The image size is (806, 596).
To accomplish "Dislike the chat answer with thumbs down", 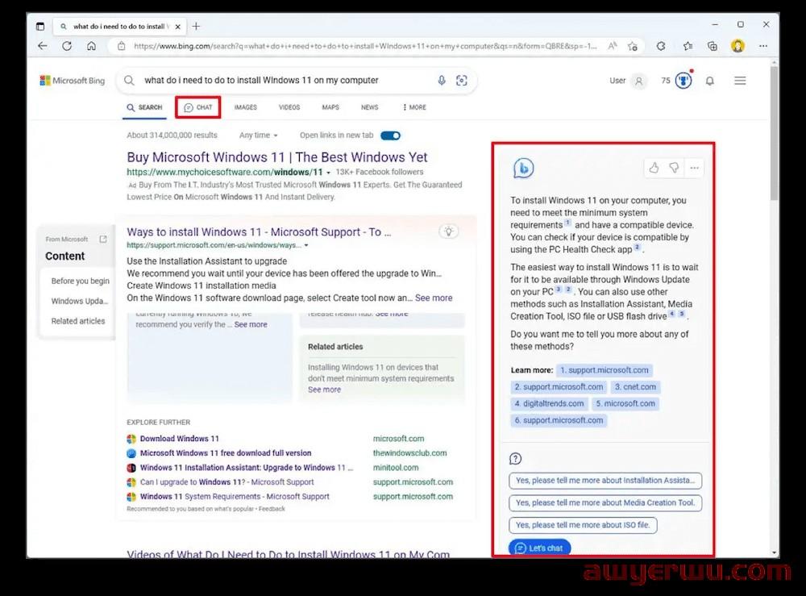I will point(674,168).
